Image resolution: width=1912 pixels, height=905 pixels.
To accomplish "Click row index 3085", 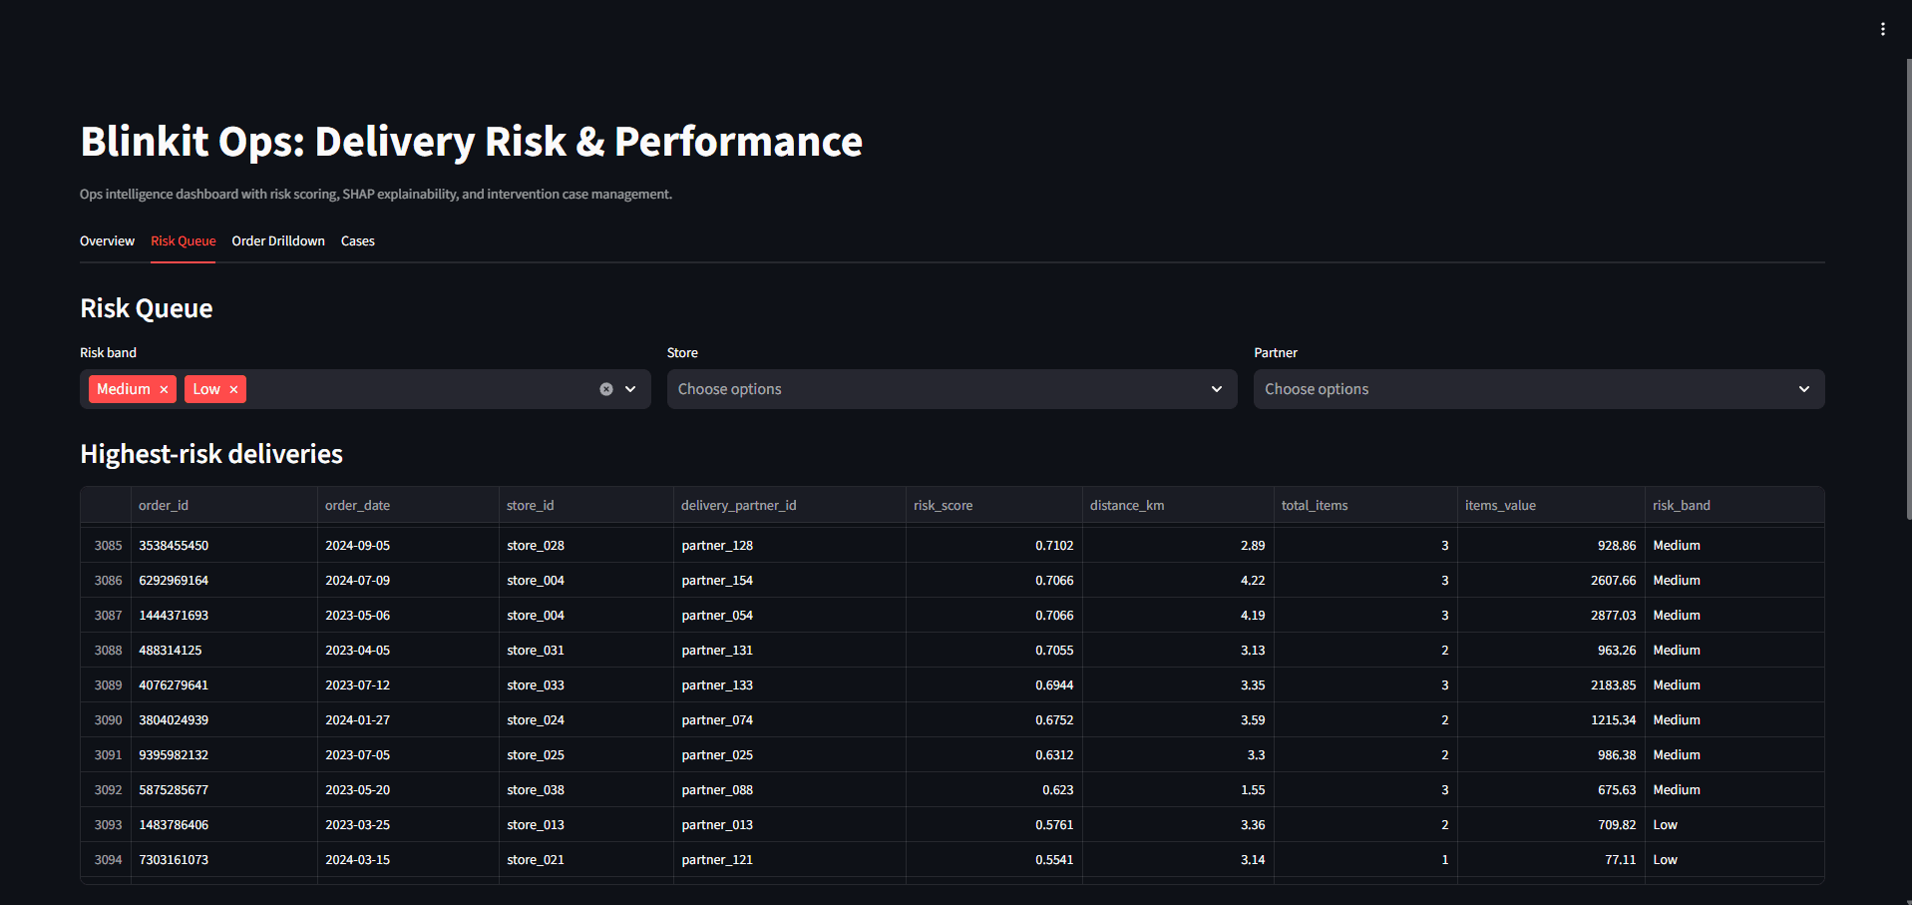I will click(106, 546).
